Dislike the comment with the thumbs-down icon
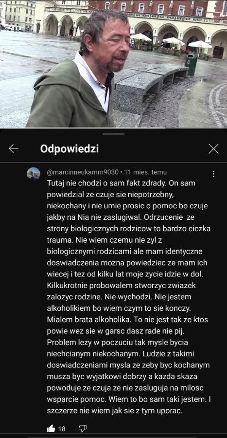This screenshot has height=438, width=227. point(83,428)
